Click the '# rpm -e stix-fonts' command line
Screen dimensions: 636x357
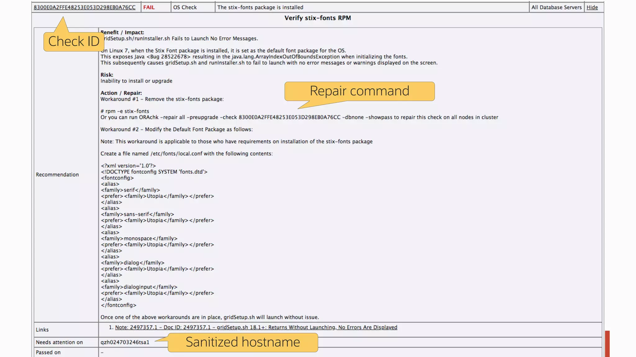pos(125,111)
